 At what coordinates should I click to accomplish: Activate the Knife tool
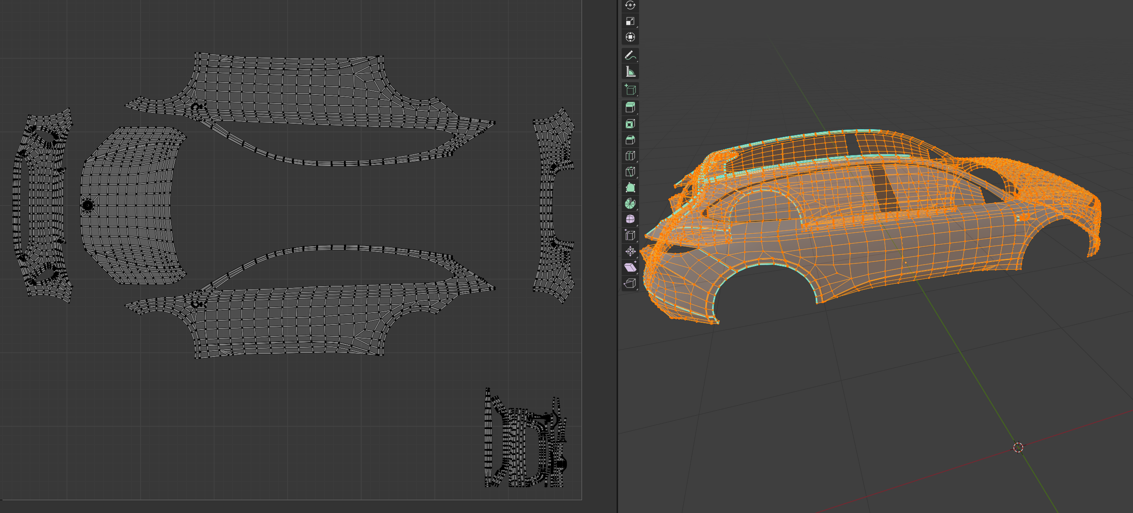click(x=630, y=172)
